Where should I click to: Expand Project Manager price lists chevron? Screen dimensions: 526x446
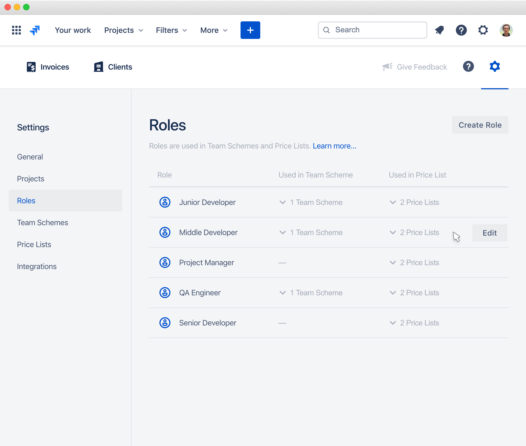[393, 263]
